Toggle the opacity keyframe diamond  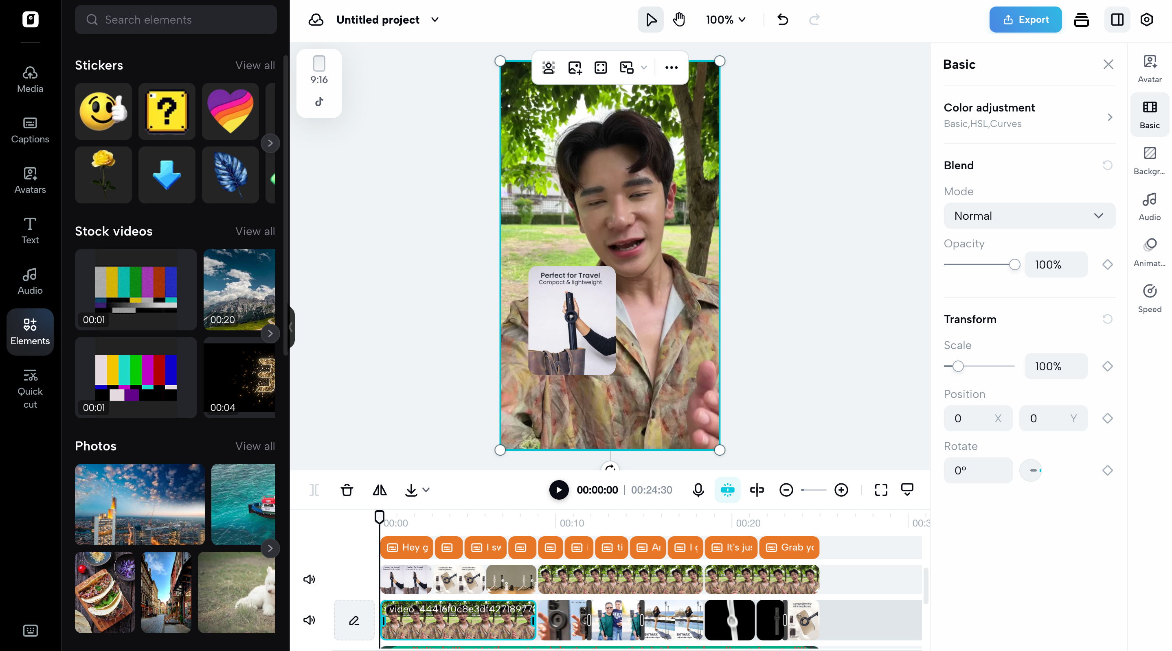(1107, 264)
